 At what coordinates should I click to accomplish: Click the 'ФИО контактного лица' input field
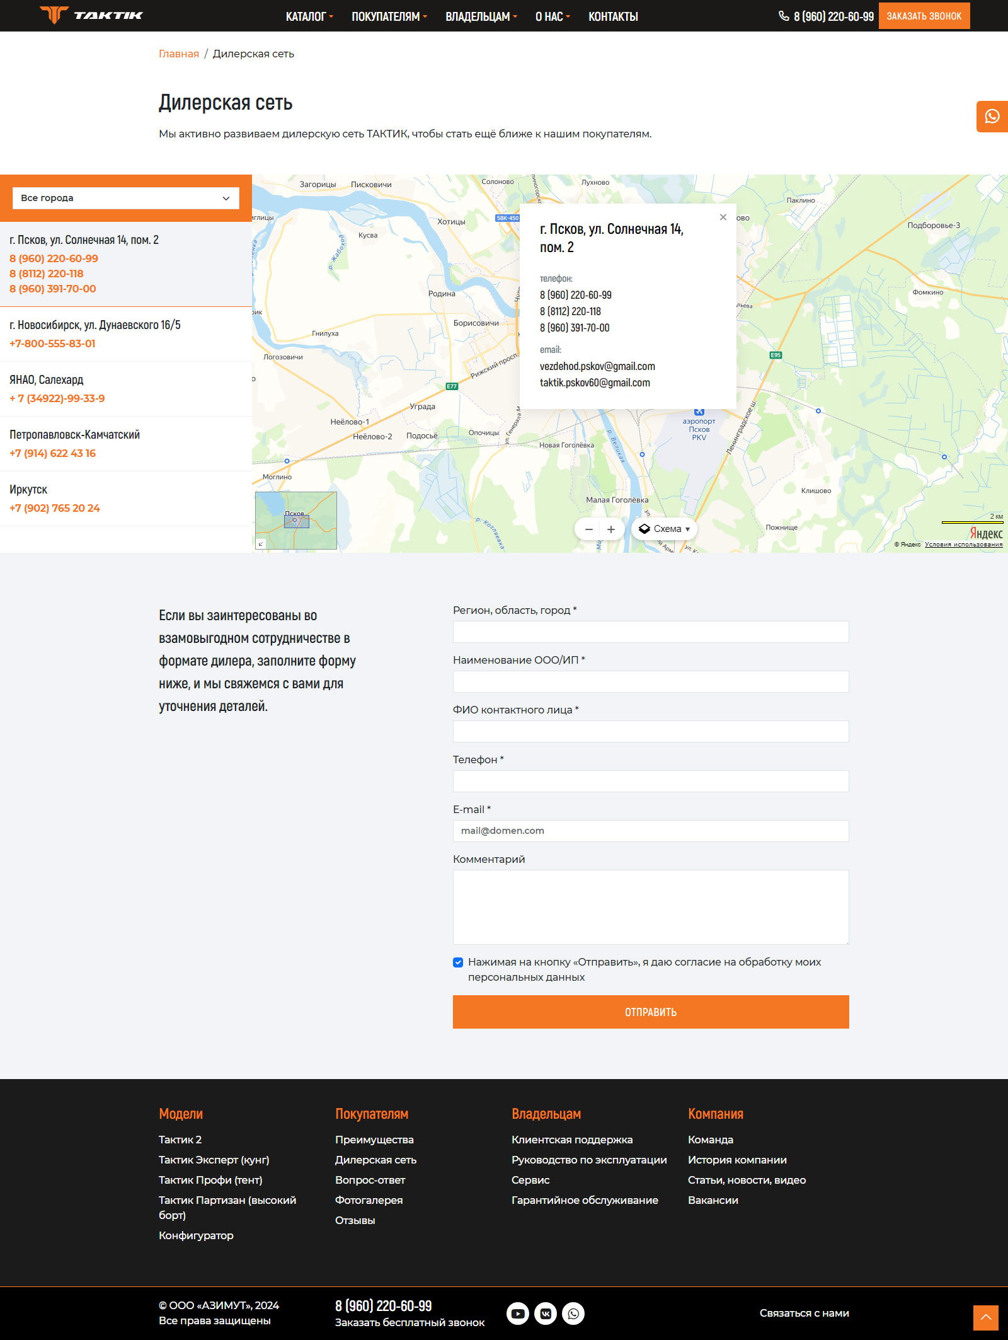pos(651,732)
